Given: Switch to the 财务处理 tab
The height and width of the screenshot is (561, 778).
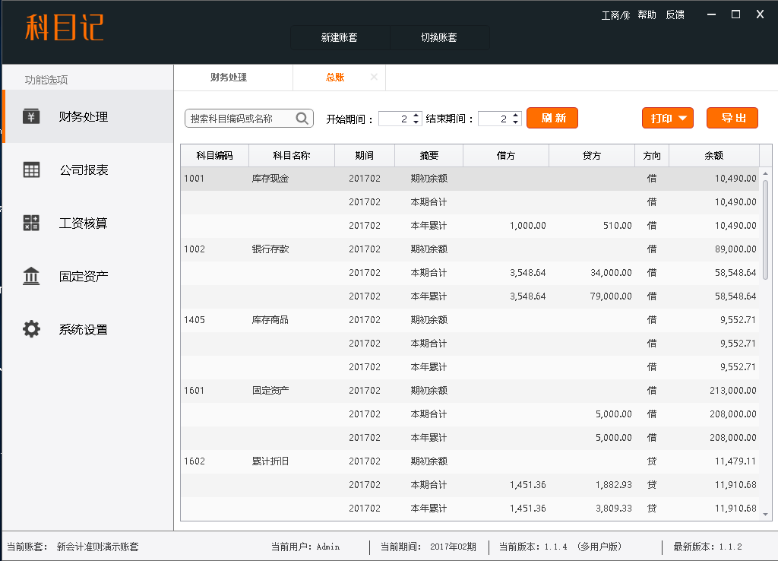Looking at the screenshot, I should pos(229,77).
